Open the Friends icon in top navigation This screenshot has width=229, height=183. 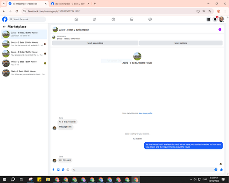tap(95, 19)
